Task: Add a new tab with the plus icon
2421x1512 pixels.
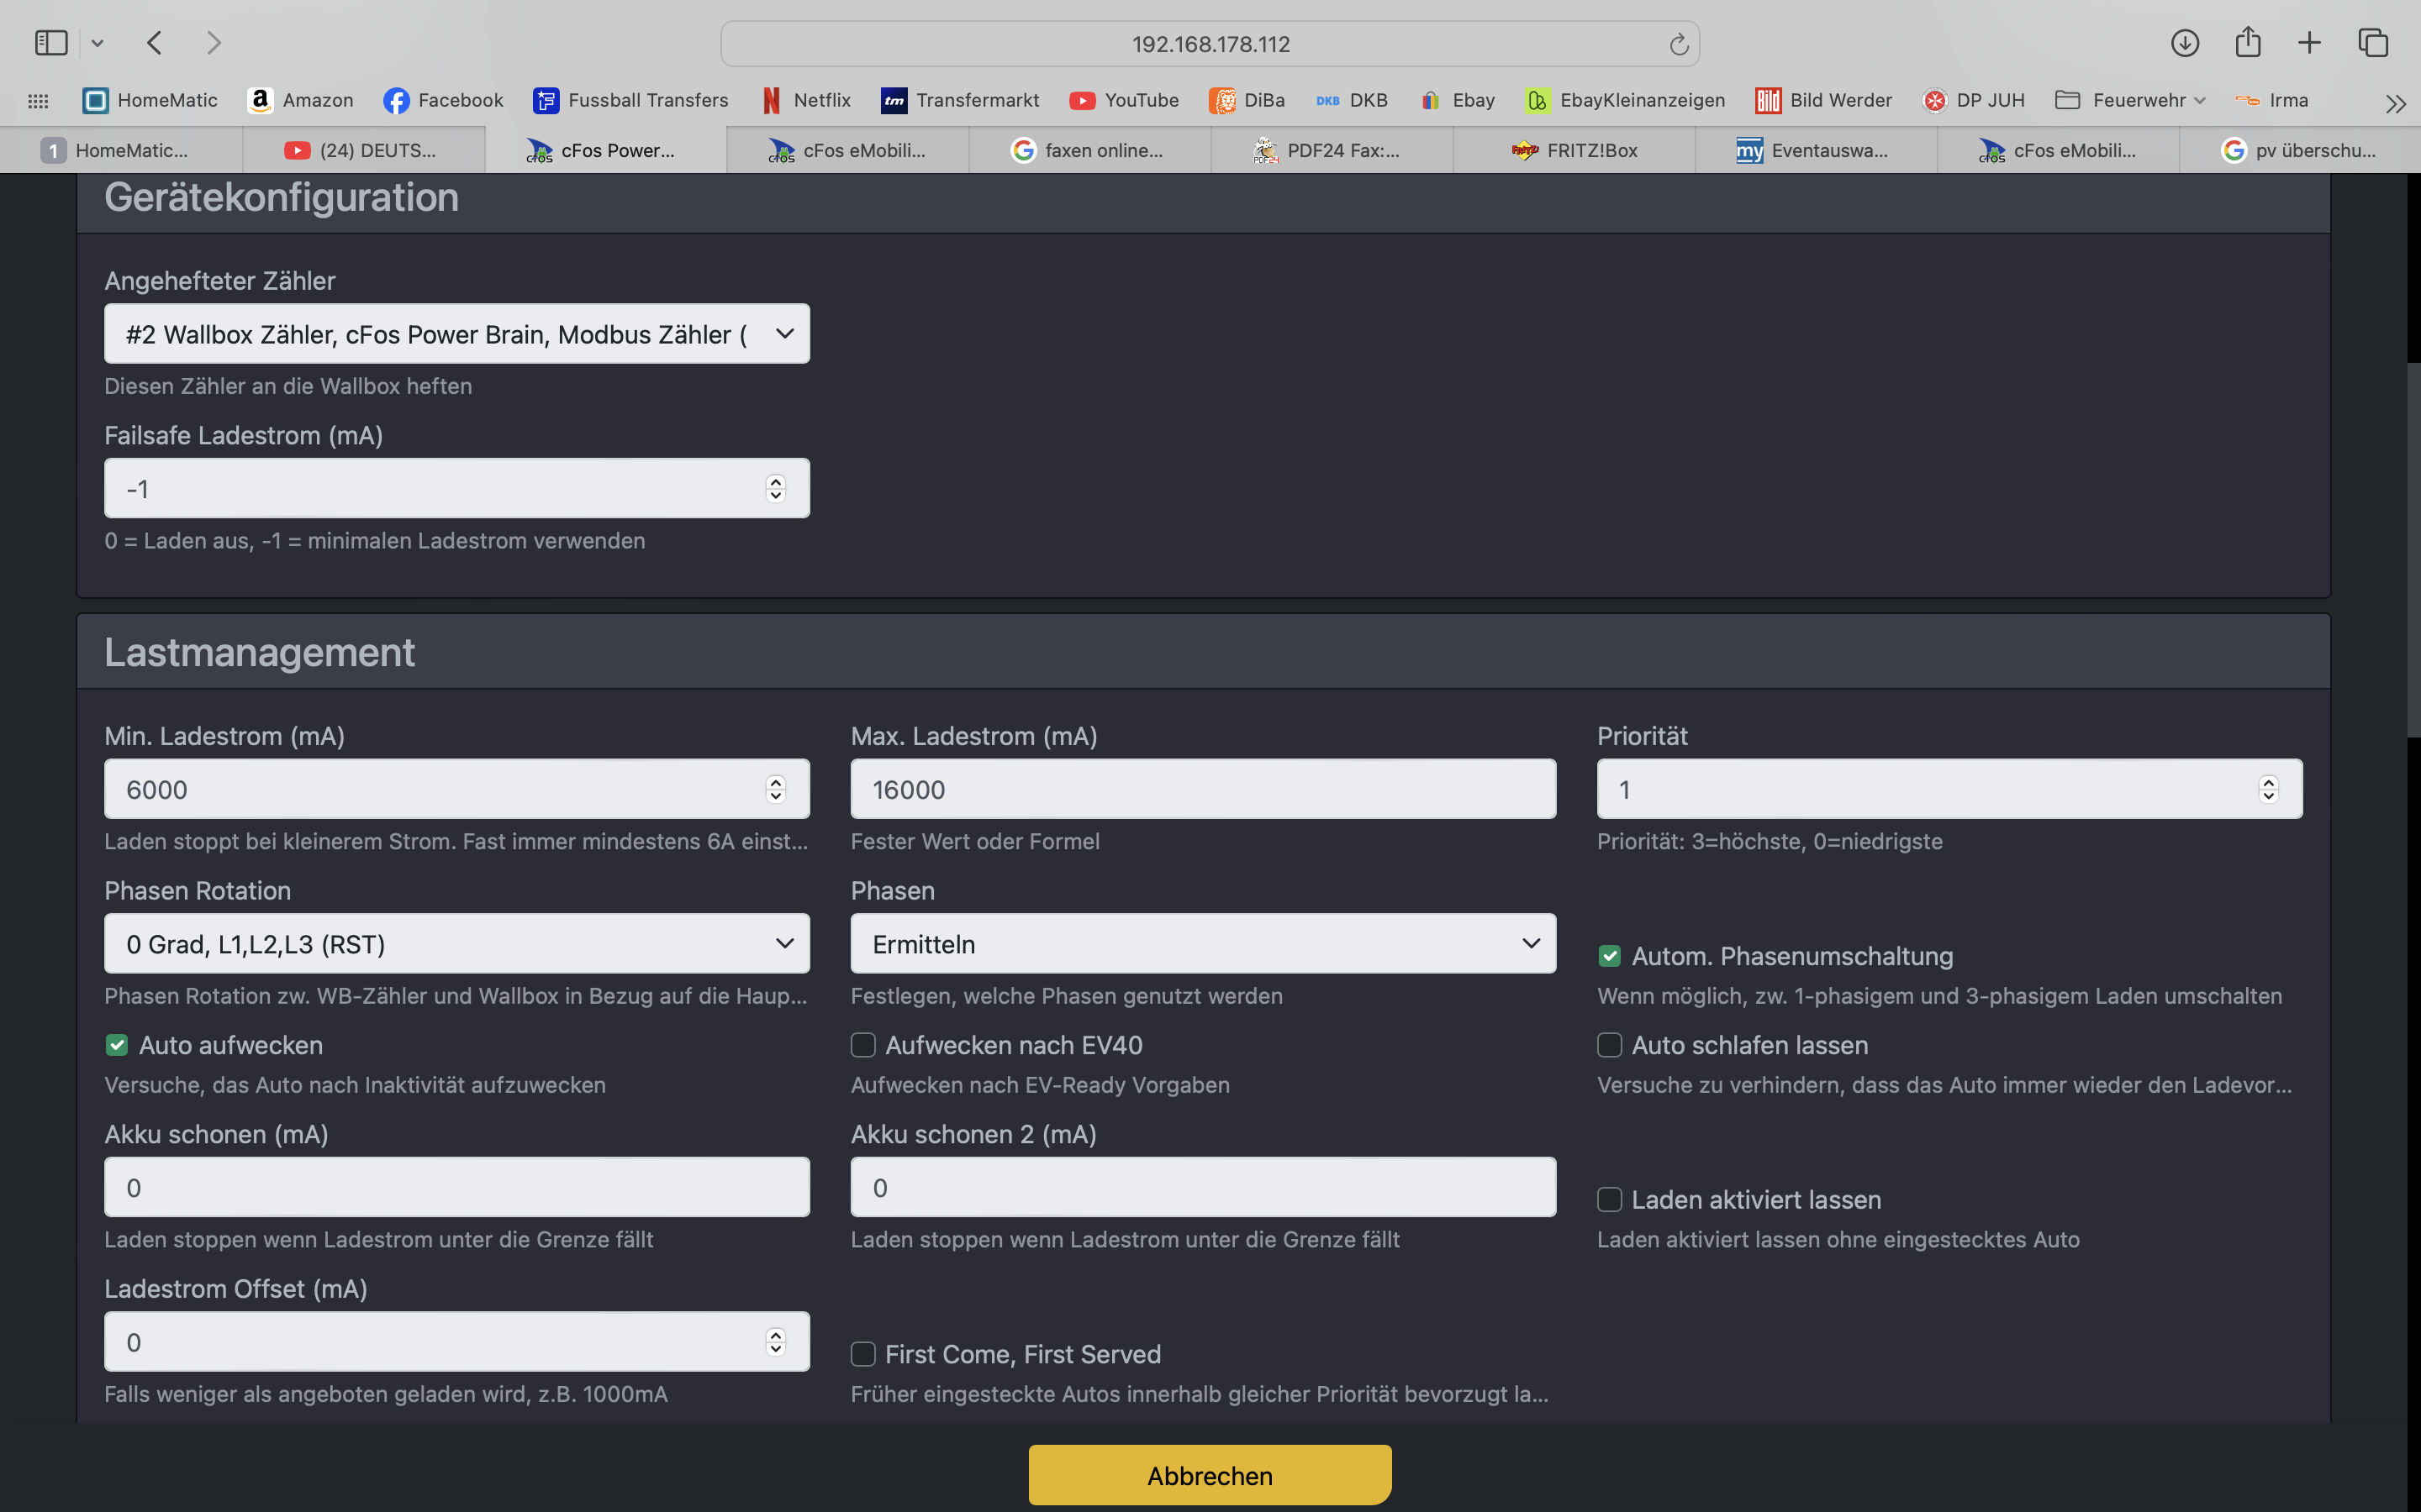Action: (2309, 43)
